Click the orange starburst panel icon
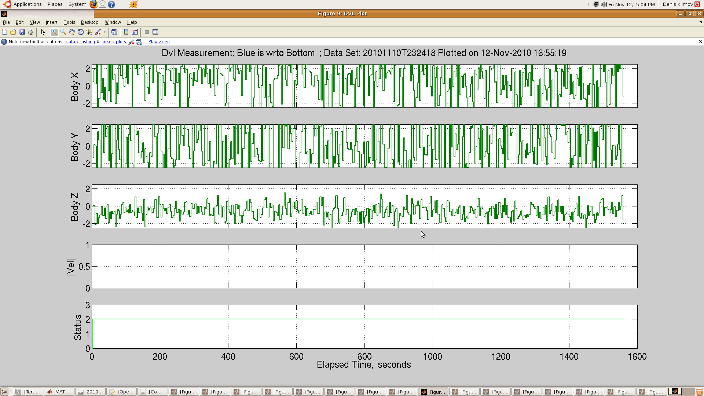This screenshot has width=704, height=396. point(133,4)
